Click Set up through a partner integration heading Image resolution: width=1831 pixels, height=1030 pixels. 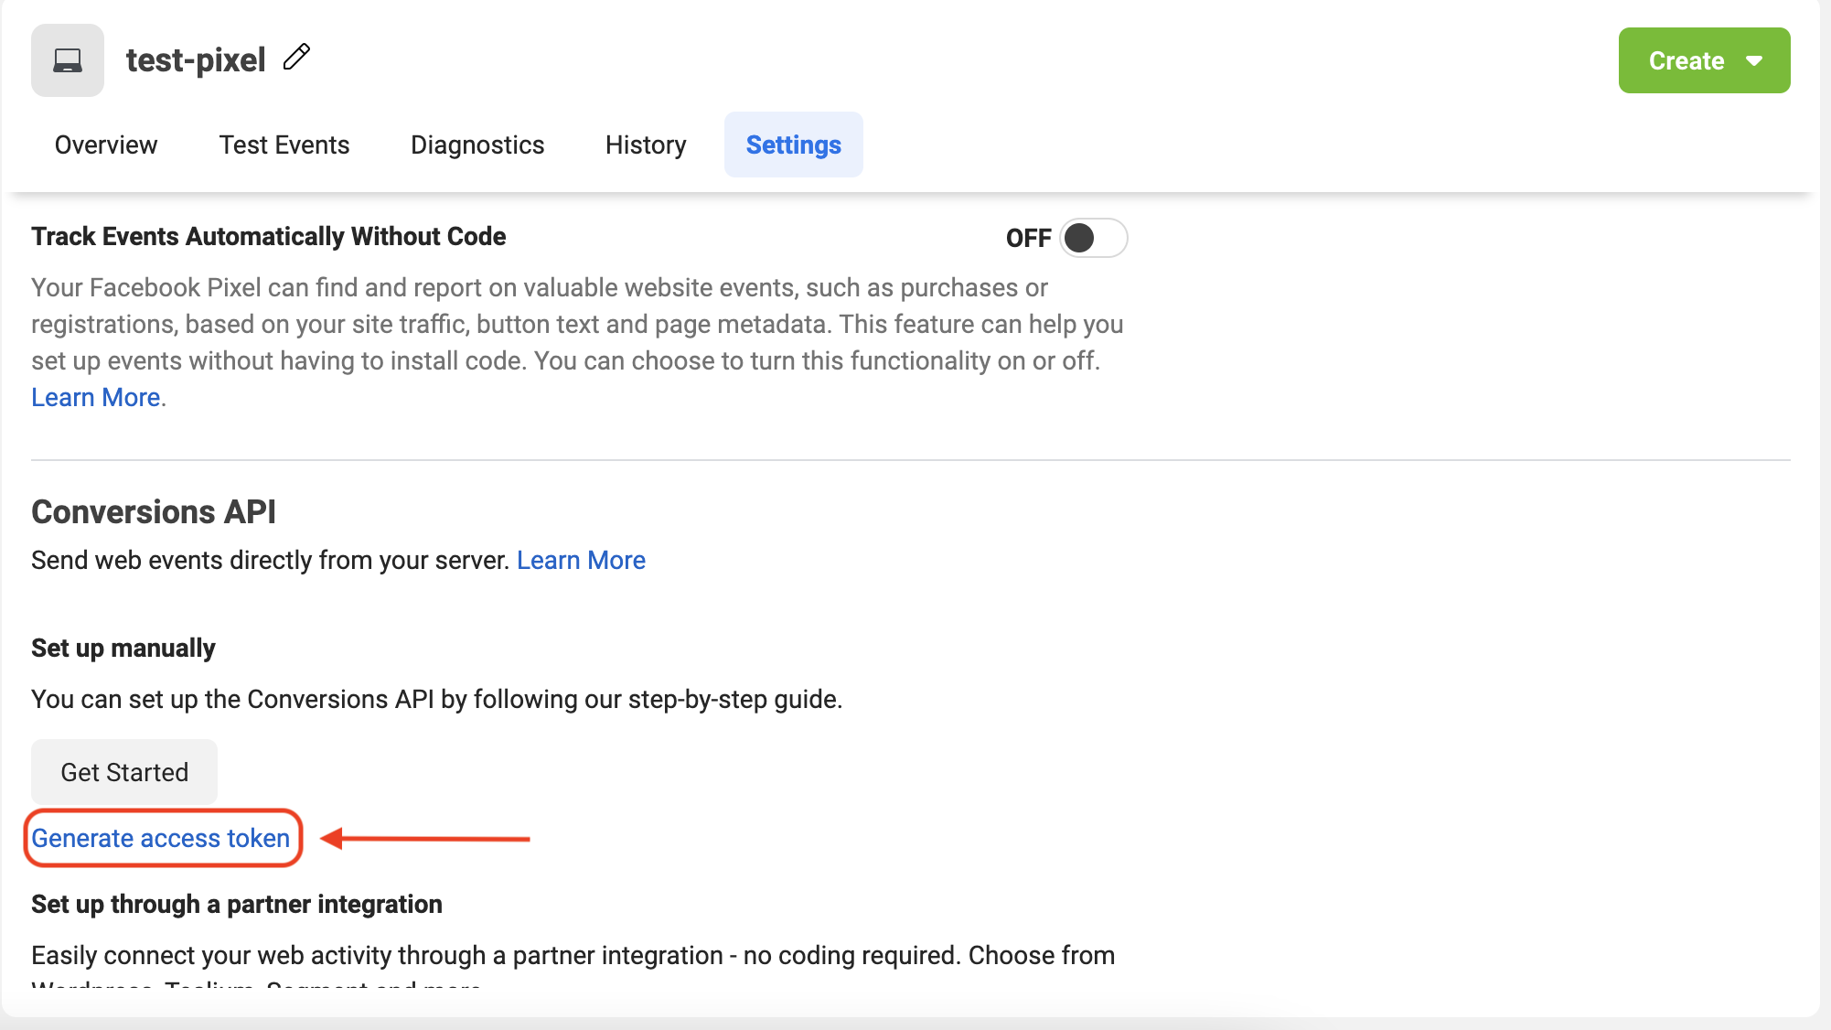237,904
